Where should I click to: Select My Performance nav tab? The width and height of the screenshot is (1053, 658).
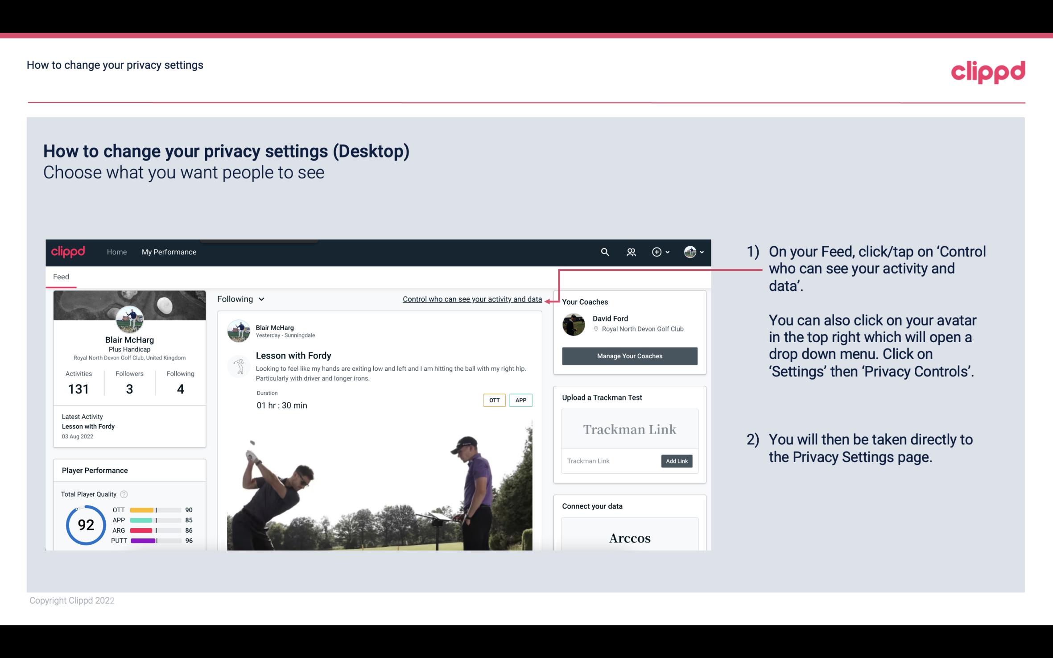coord(168,252)
